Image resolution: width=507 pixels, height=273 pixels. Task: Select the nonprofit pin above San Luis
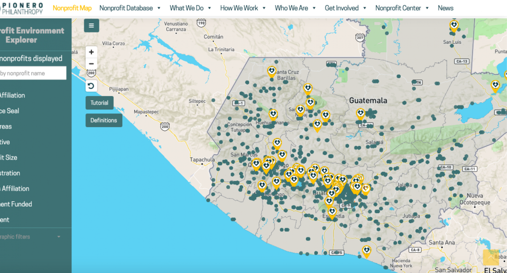[x=454, y=26]
